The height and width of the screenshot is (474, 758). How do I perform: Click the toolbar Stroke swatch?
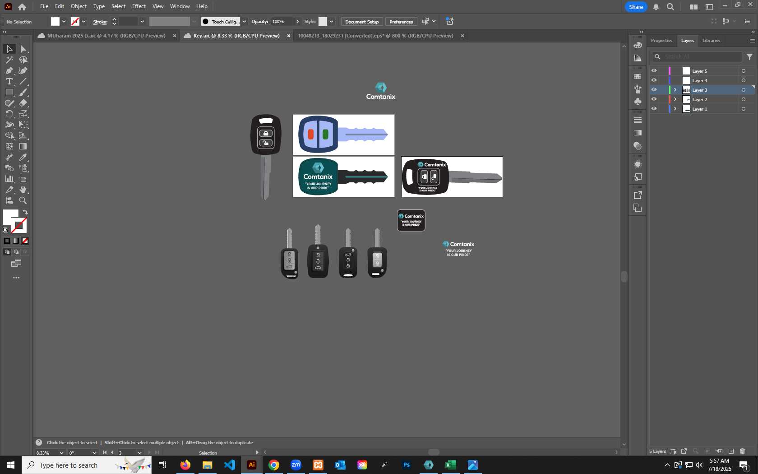[19, 225]
